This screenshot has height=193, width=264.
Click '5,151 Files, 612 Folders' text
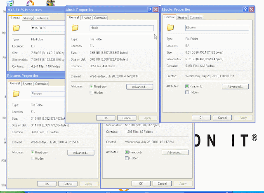point(200,66)
